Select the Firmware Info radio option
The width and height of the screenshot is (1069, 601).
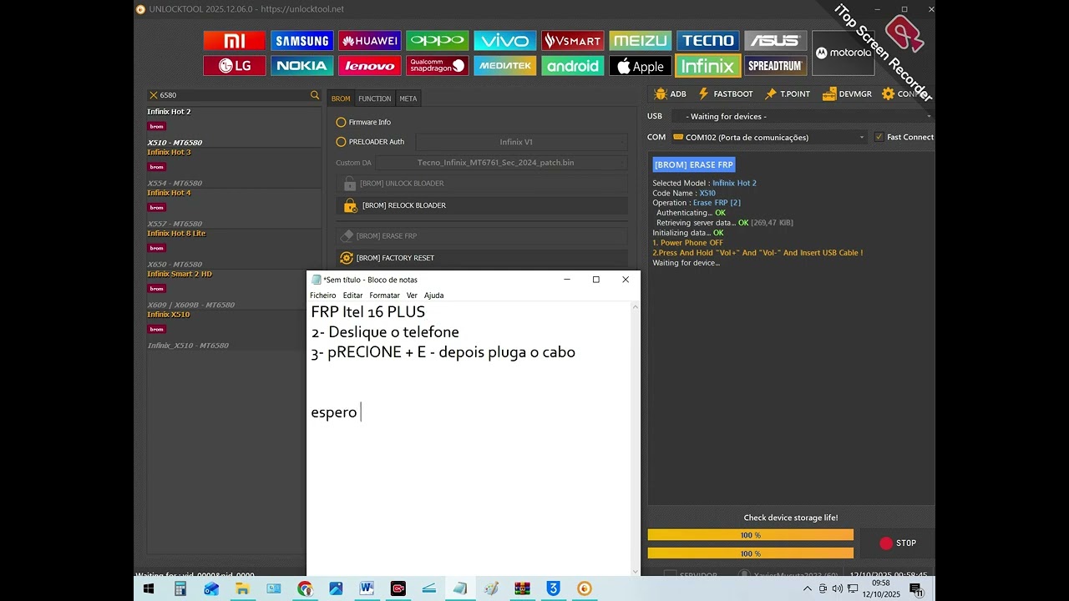[x=363, y=123]
